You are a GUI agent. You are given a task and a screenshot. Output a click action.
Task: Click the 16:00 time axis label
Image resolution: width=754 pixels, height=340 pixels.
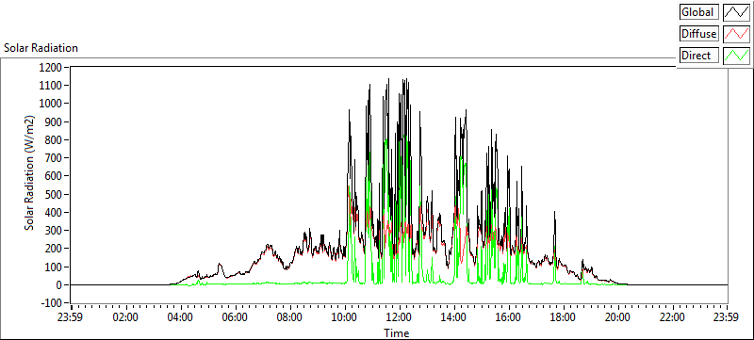509,317
